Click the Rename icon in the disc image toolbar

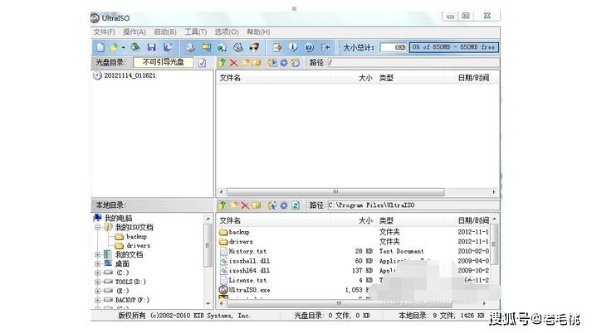click(x=257, y=62)
